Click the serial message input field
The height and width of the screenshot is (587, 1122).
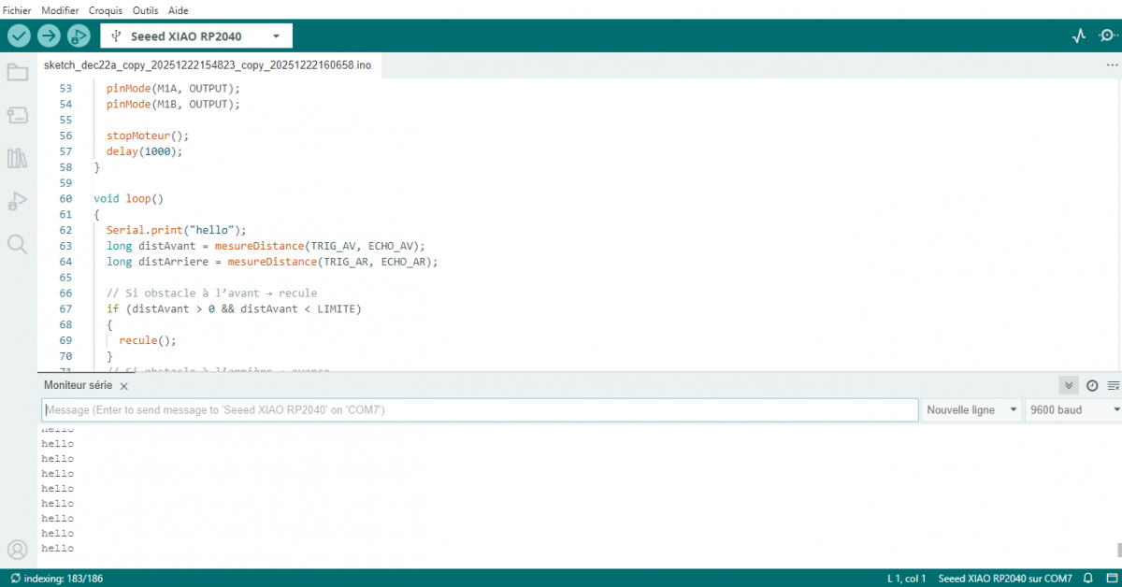[480, 410]
